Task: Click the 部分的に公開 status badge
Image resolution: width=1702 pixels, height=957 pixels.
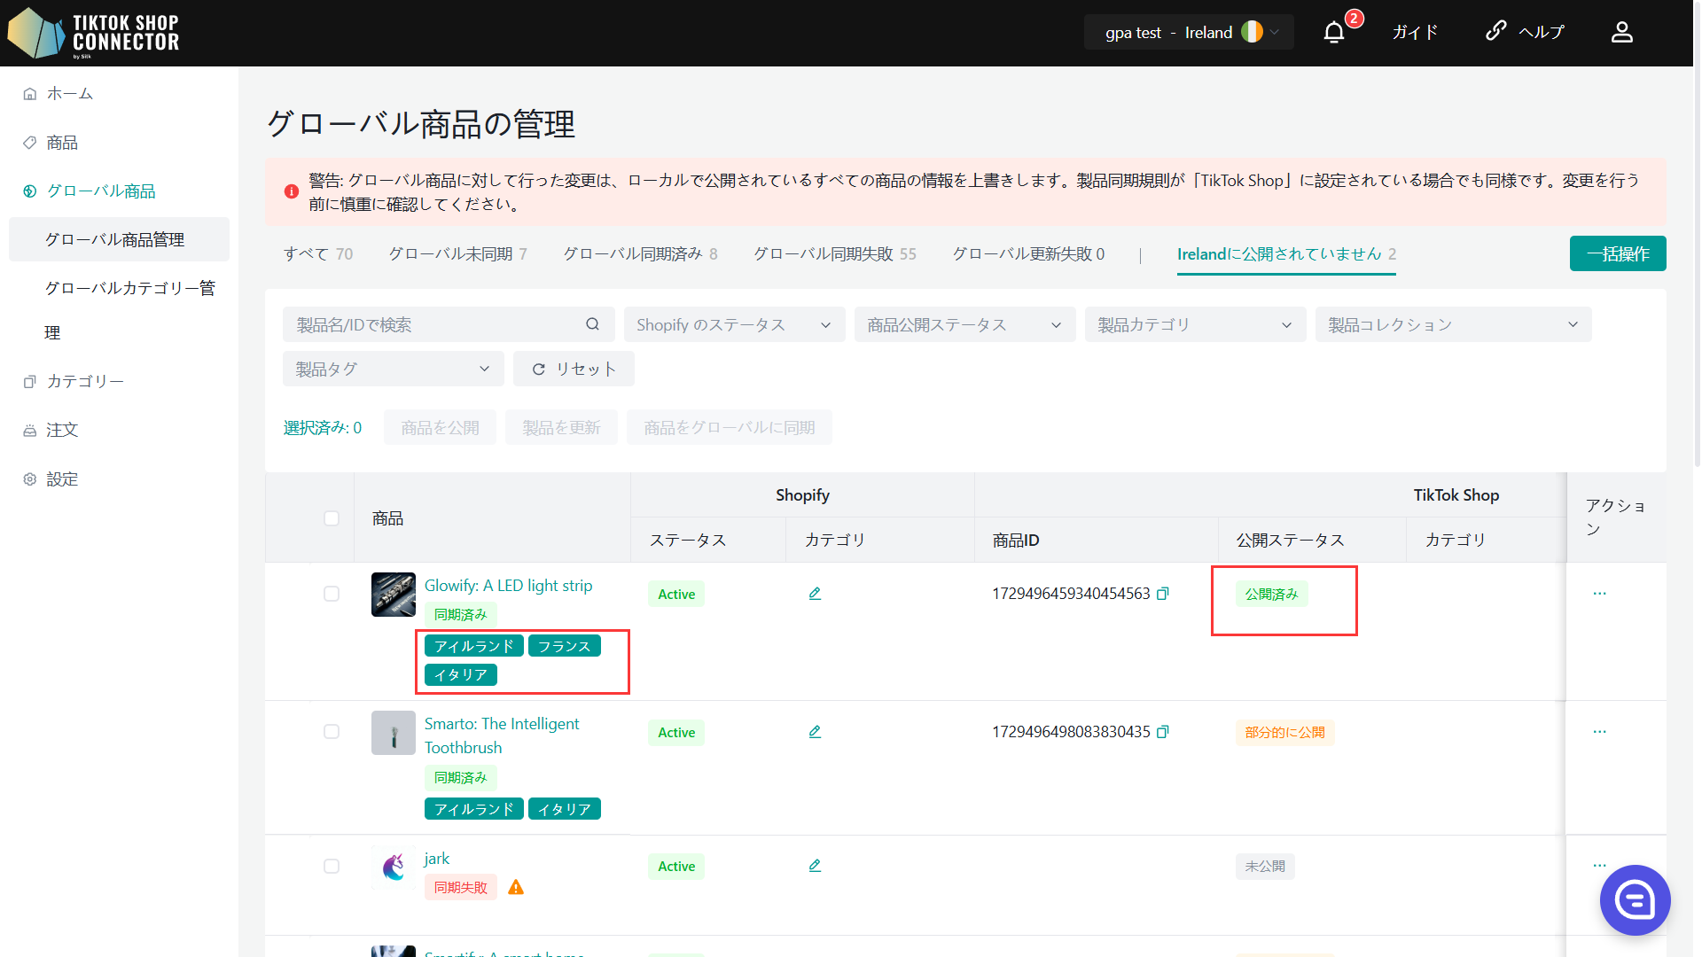Action: point(1284,733)
